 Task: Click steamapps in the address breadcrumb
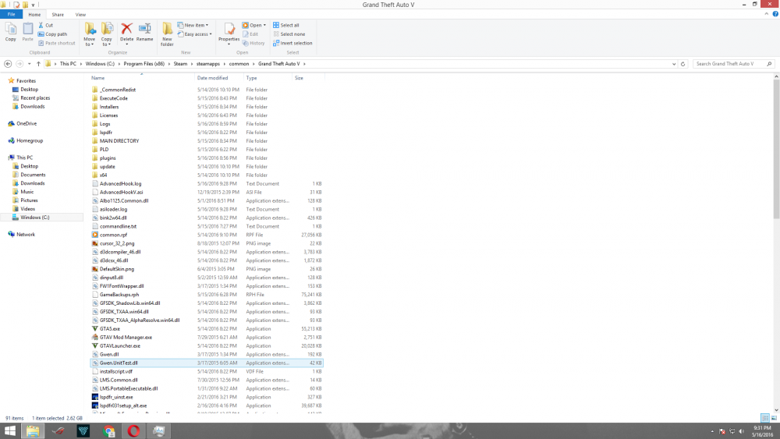pos(208,64)
